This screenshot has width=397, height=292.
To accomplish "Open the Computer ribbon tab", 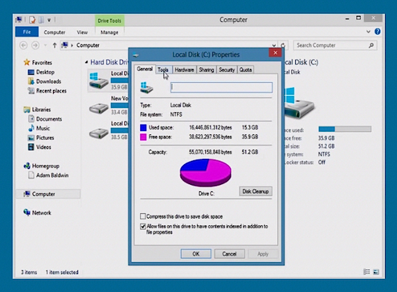I will pyautogui.click(x=54, y=32).
